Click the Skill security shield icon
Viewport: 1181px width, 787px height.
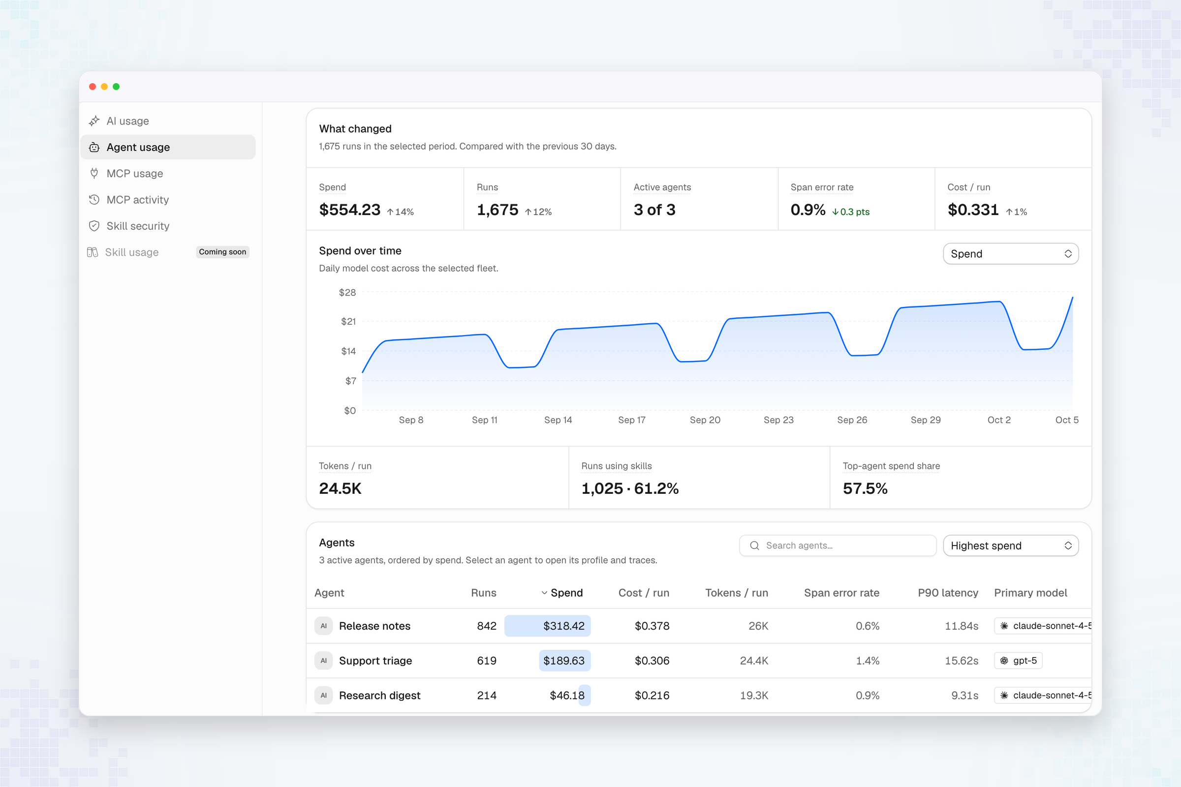click(94, 226)
